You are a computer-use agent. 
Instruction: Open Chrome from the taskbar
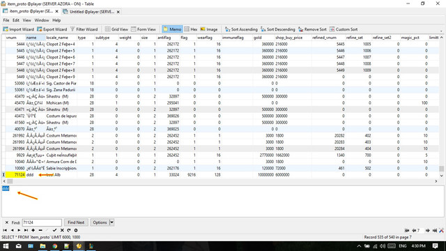[x=54, y=246]
